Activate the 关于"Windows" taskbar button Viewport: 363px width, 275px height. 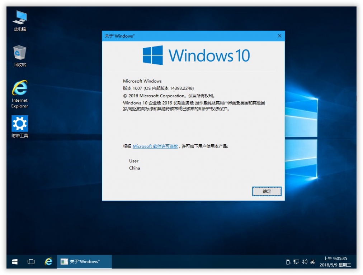point(84,262)
